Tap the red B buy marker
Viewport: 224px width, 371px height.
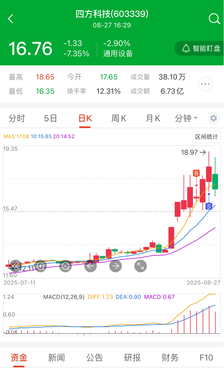point(196,174)
